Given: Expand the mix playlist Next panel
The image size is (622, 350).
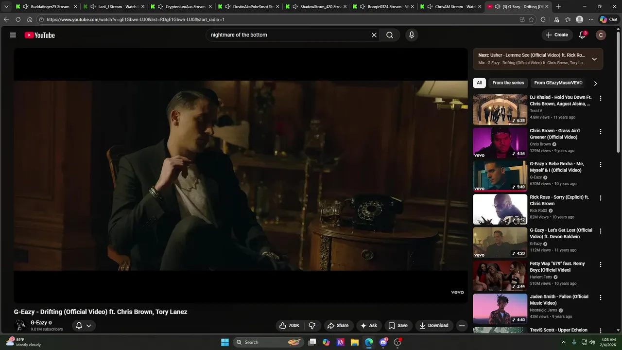Looking at the screenshot, I should 594,59.
